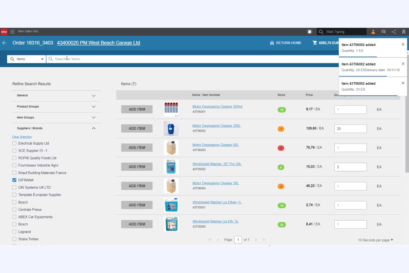Click the Start Typing search box
This screenshot has width=409, height=273.
[342, 32]
